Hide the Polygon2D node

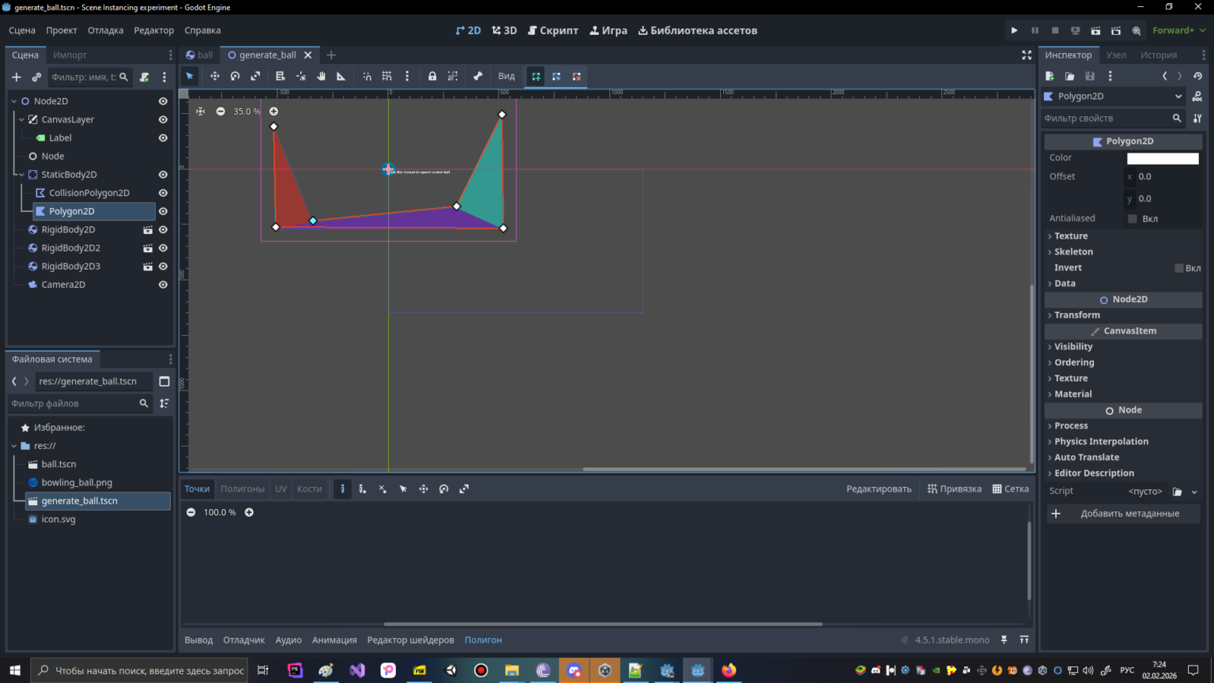[x=163, y=211]
